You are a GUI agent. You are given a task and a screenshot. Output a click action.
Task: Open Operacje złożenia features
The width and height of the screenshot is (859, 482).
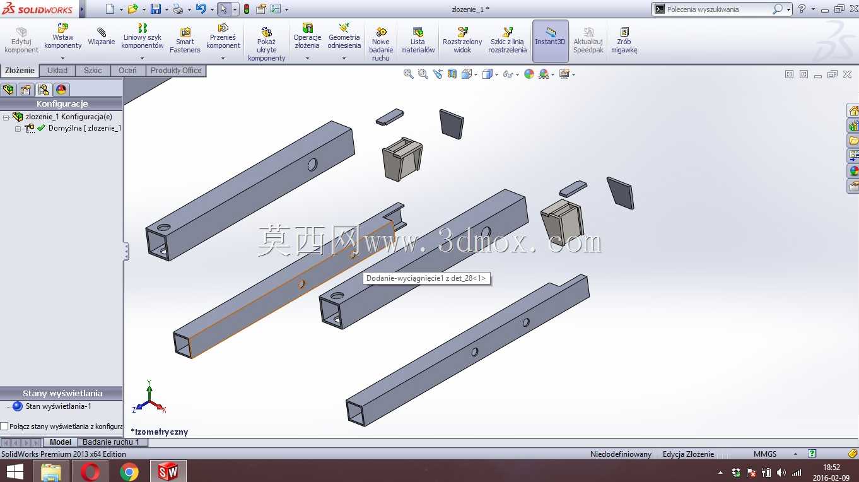coord(307,37)
